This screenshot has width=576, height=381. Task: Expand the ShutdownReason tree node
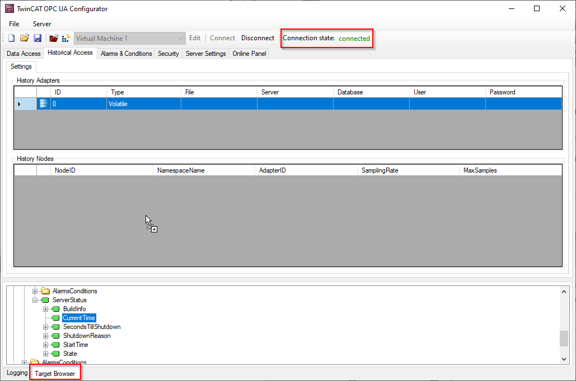click(45, 336)
